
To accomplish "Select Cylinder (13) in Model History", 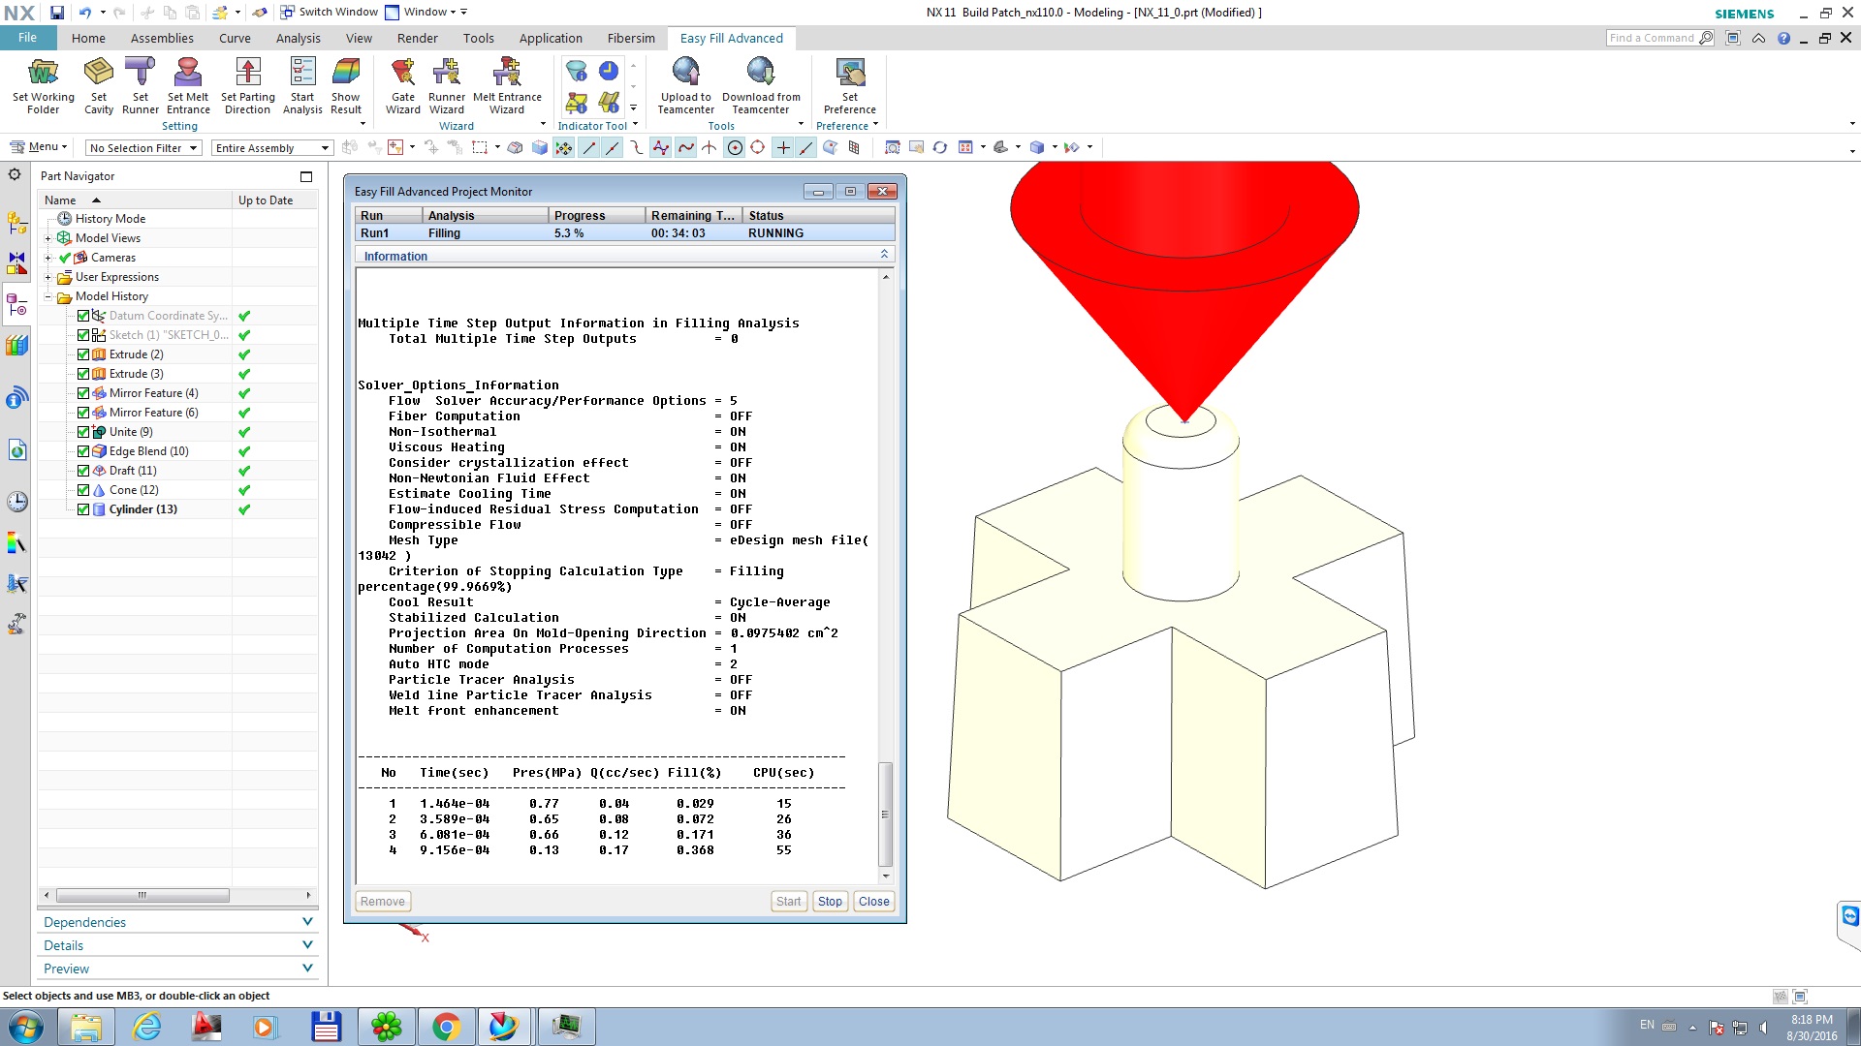I will click(143, 509).
